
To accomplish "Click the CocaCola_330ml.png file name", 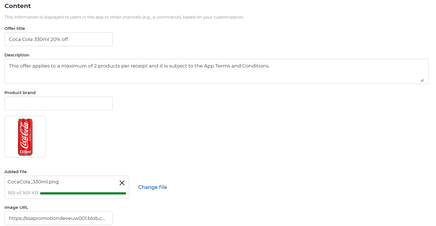I will click(33, 182).
